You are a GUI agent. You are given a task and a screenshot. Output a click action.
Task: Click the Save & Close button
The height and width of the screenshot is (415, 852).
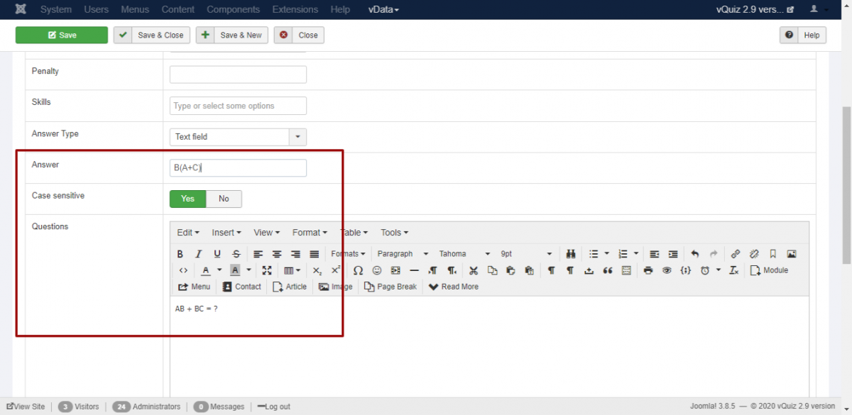point(152,35)
